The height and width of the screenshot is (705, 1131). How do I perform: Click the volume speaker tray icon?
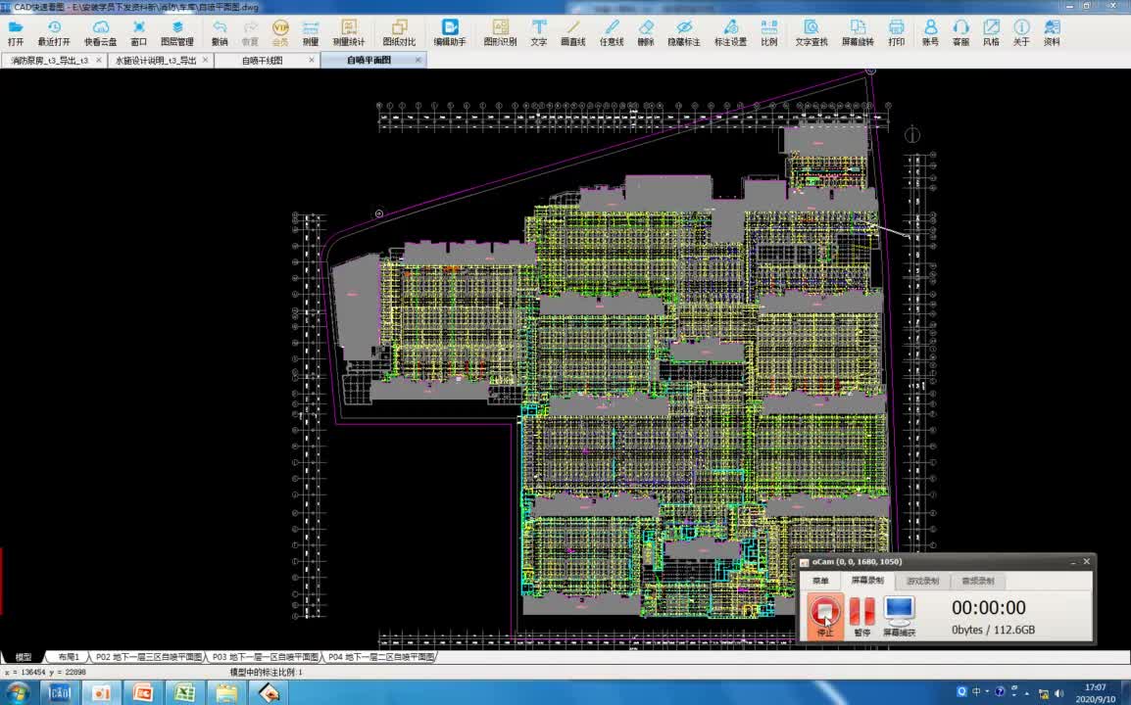point(1059,693)
